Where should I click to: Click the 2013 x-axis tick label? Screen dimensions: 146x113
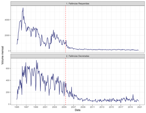102,107
